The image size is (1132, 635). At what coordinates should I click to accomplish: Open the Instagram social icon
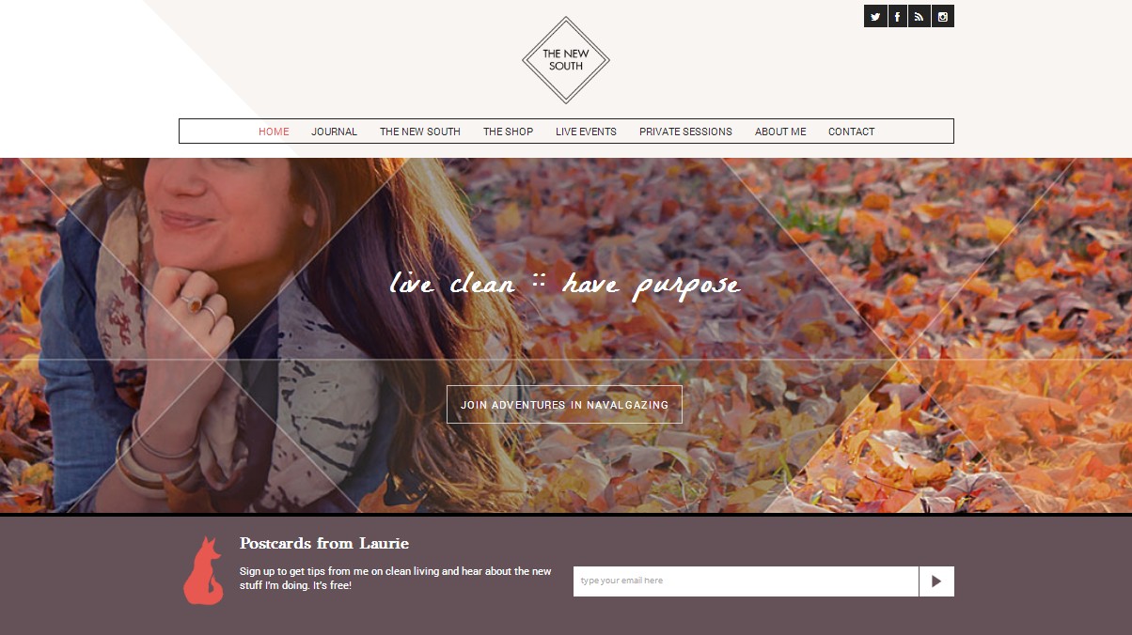943,16
